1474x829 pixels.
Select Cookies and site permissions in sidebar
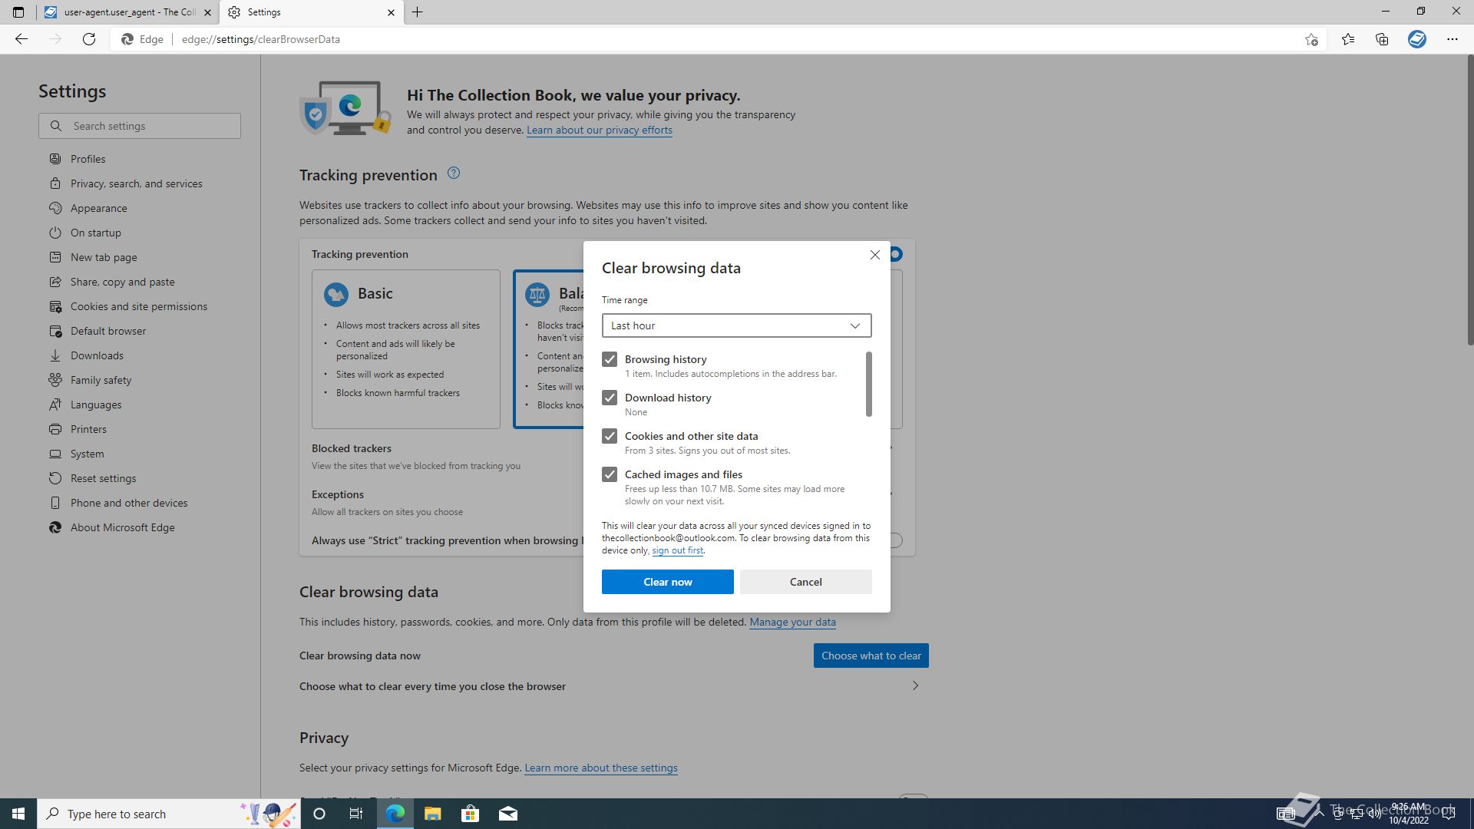point(138,306)
